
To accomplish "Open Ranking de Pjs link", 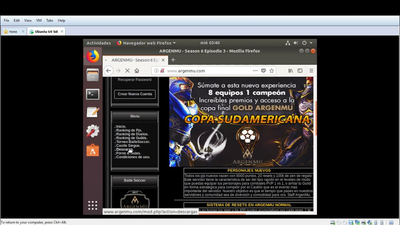I will click(x=128, y=130).
